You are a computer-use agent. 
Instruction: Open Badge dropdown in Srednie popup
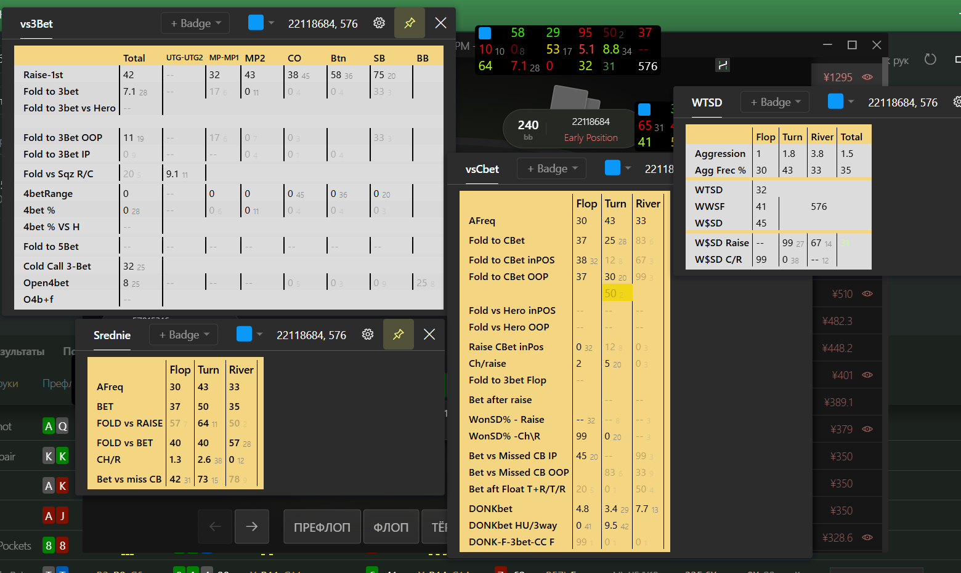(x=184, y=335)
